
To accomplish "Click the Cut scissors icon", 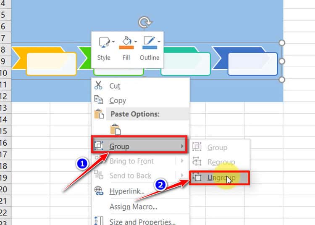I will point(98,85).
